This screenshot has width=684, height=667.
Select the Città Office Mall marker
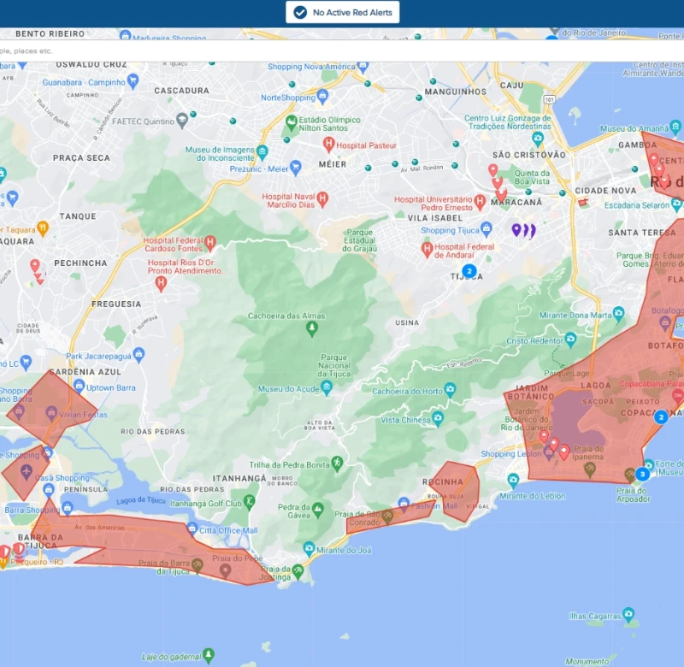point(192,528)
